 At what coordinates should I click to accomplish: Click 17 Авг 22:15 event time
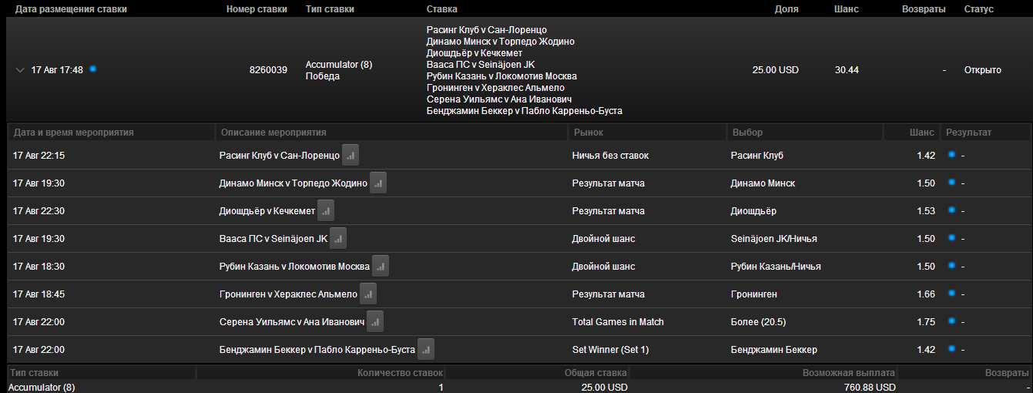[x=39, y=156]
